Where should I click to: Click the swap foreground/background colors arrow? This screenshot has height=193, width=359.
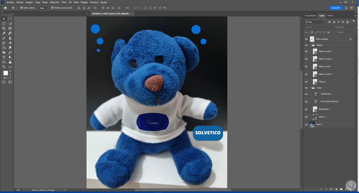[x=10, y=72]
